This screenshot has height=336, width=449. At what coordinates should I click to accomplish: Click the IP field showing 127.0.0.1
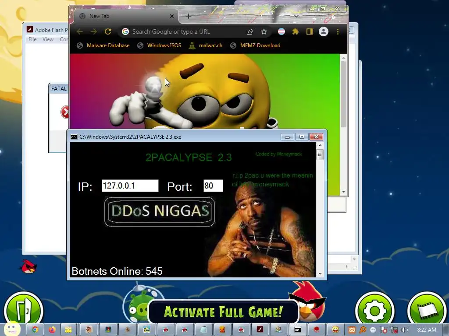point(130,185)
